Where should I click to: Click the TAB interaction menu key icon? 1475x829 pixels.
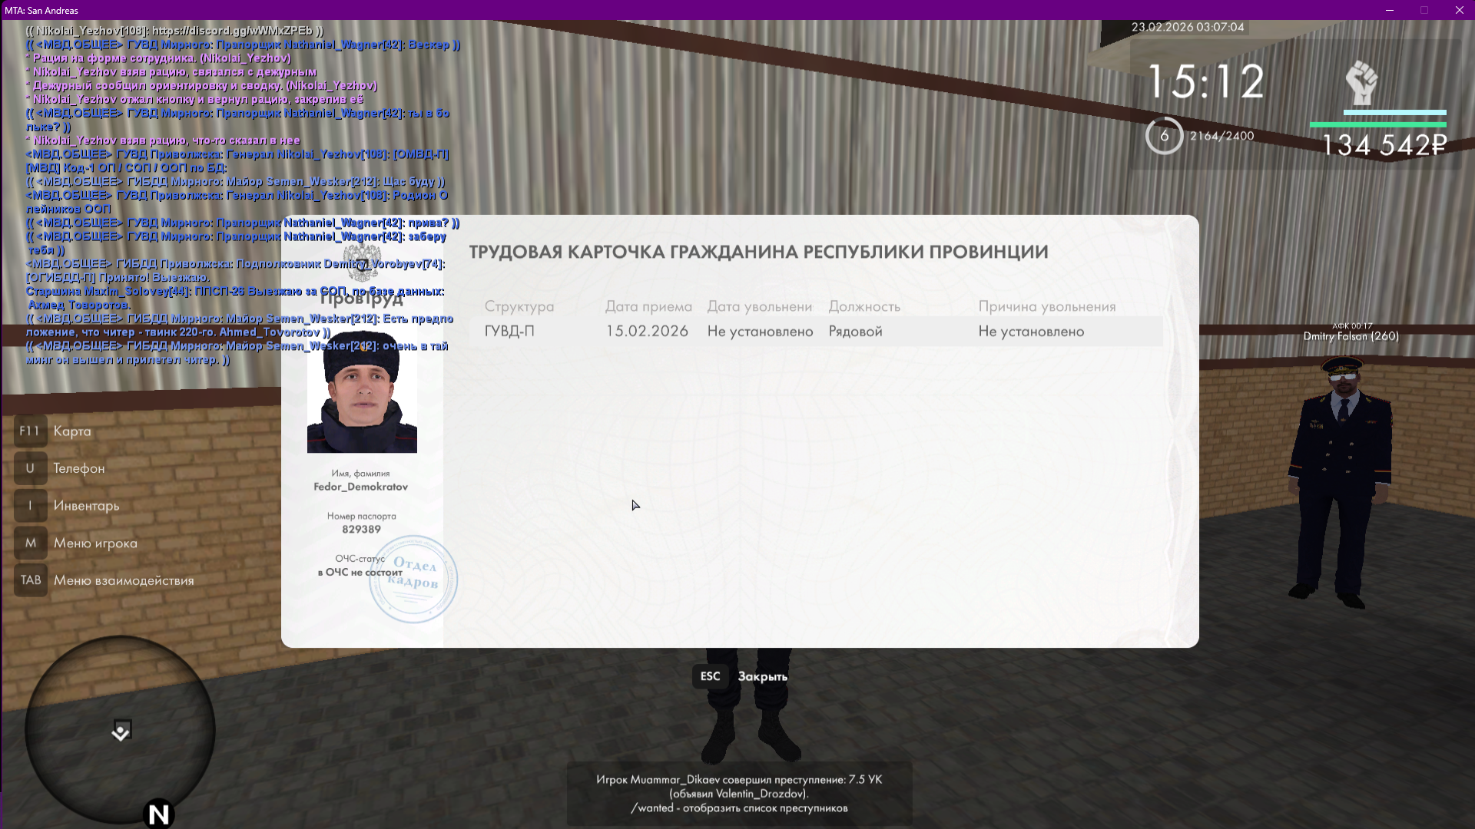pyautogui.click(x=30, y=580)
